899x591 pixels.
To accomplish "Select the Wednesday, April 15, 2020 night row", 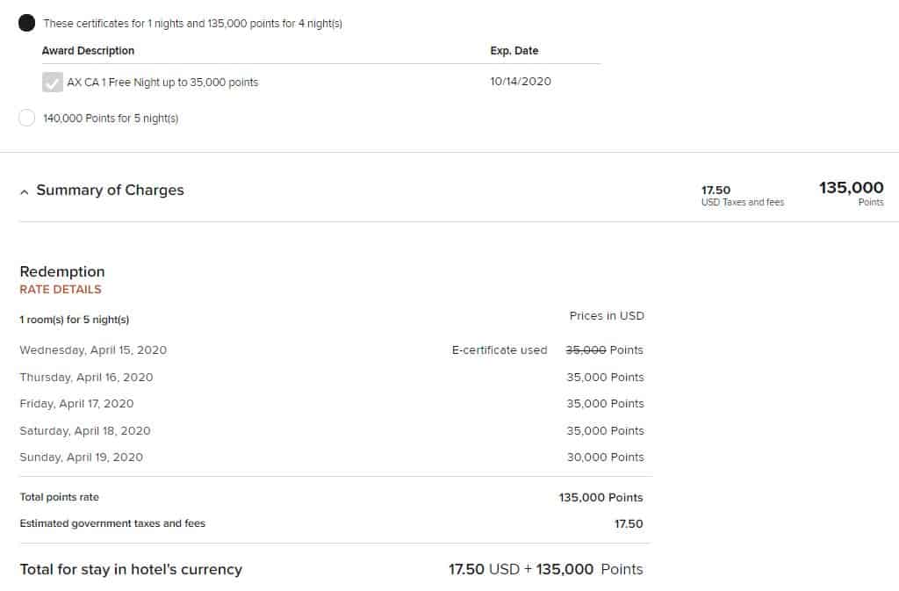I will pyautogui.click(x=93, y=350).
